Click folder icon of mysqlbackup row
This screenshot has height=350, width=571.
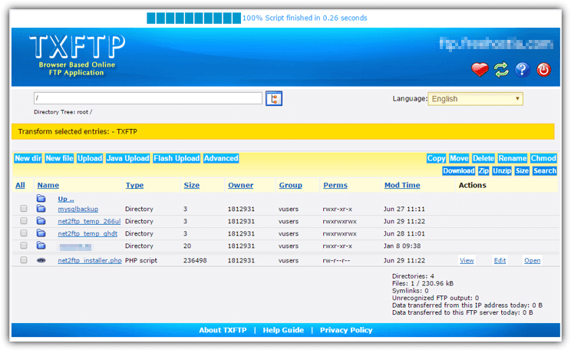[41, 209]
